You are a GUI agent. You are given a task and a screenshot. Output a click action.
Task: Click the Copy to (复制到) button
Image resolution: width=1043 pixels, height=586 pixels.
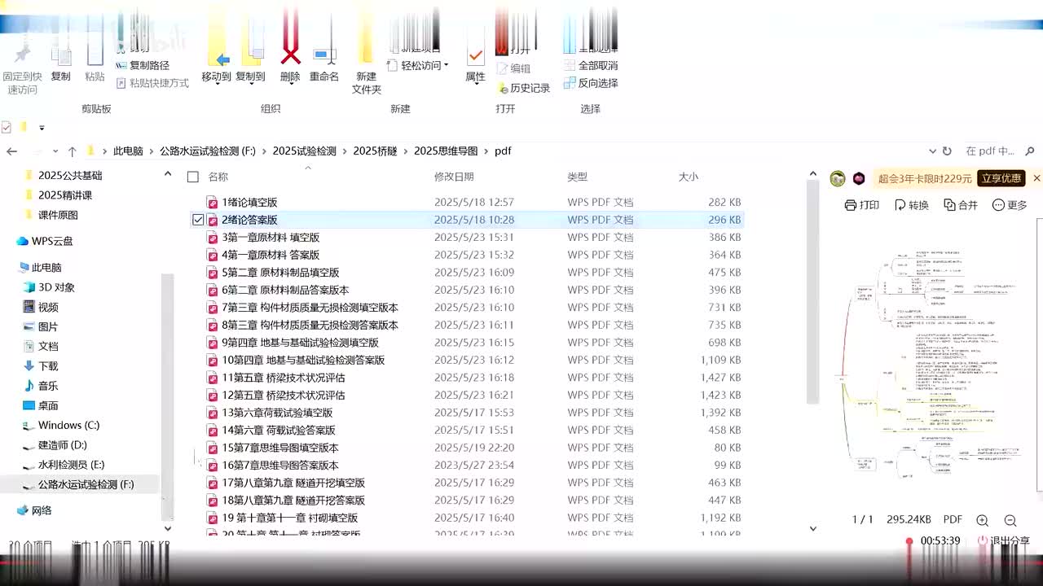[x=250, y=65]
